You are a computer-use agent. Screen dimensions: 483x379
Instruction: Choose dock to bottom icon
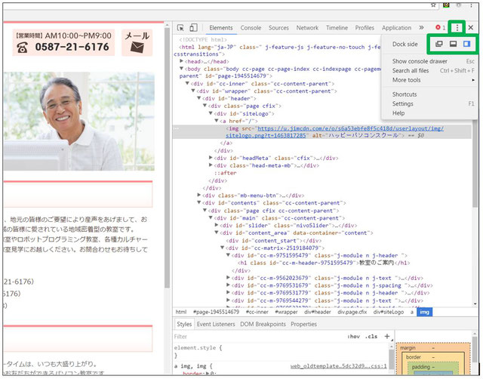click(x=453, y=44)
